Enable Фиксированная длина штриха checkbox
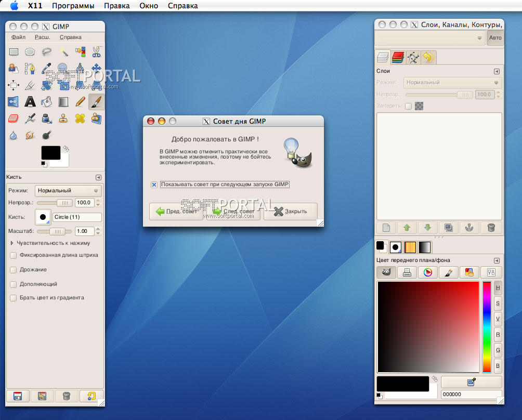This screenshot has width=522, height=420. (14, 255)
